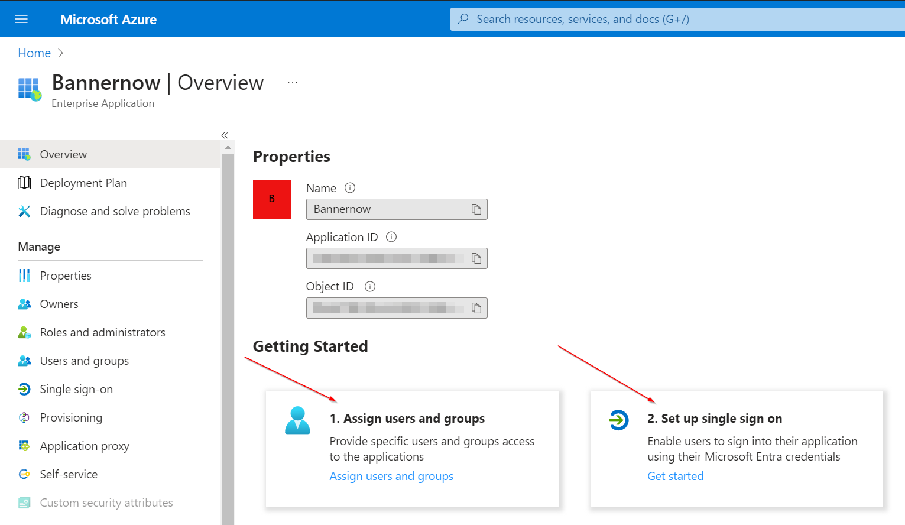This screenshot has width=905, height=525.
Task: Focus the search resources box
Action: click(x=677, y=19)
